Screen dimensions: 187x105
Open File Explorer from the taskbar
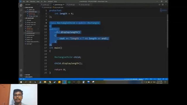45,82
